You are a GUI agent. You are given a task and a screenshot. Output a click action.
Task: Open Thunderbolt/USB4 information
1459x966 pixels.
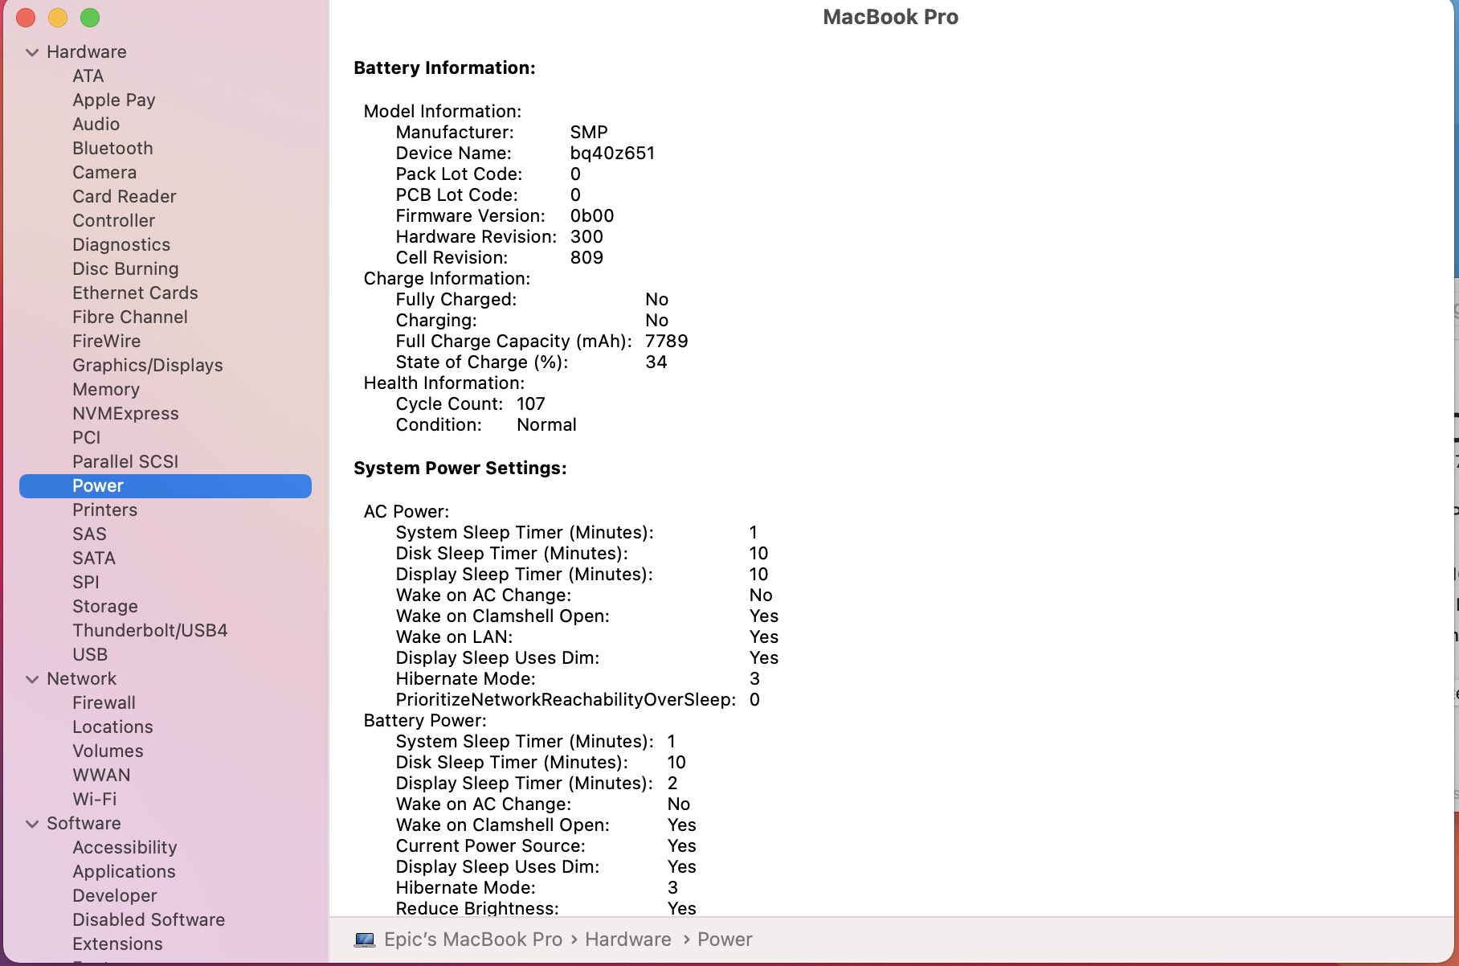149,631
